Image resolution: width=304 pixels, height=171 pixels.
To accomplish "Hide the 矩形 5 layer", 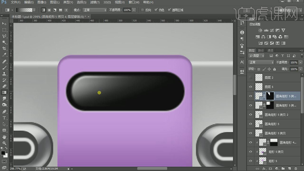I will tap(251, 161).
